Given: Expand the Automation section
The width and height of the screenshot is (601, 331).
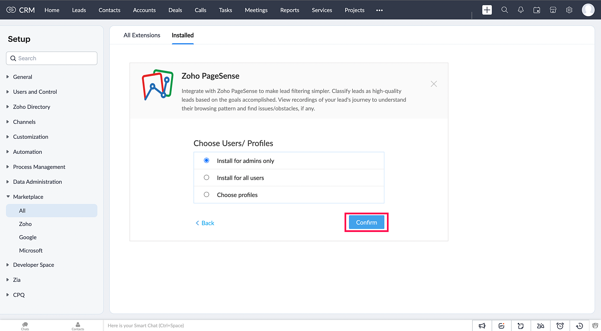Looking at the screenshot, I should (27, 152).
